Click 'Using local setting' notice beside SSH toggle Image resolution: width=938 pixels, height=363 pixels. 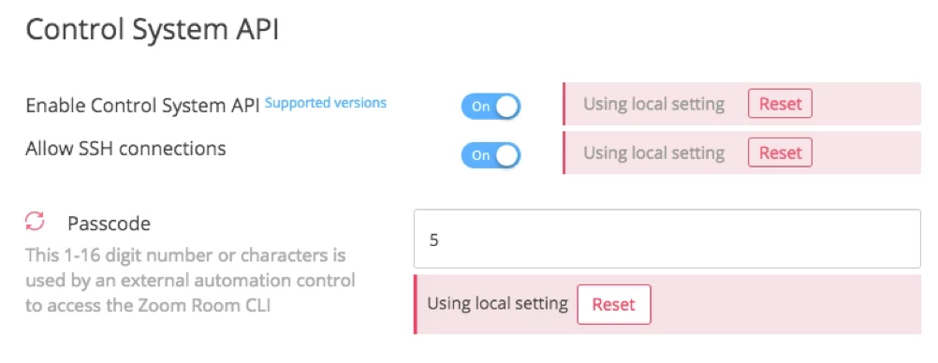(653, 153)
